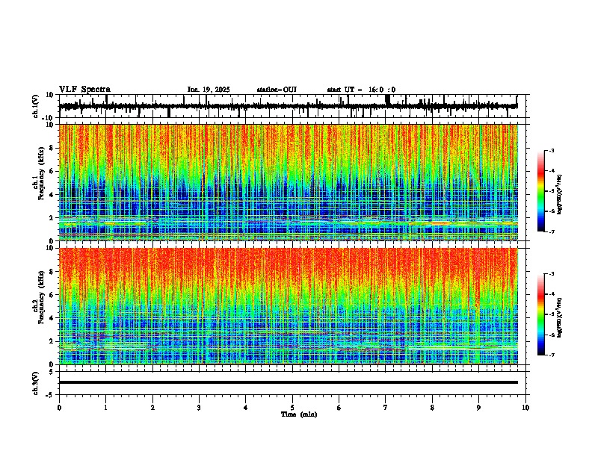Click the "3" tick on the time axis
592x457 pixels.
tap(199, 408)
